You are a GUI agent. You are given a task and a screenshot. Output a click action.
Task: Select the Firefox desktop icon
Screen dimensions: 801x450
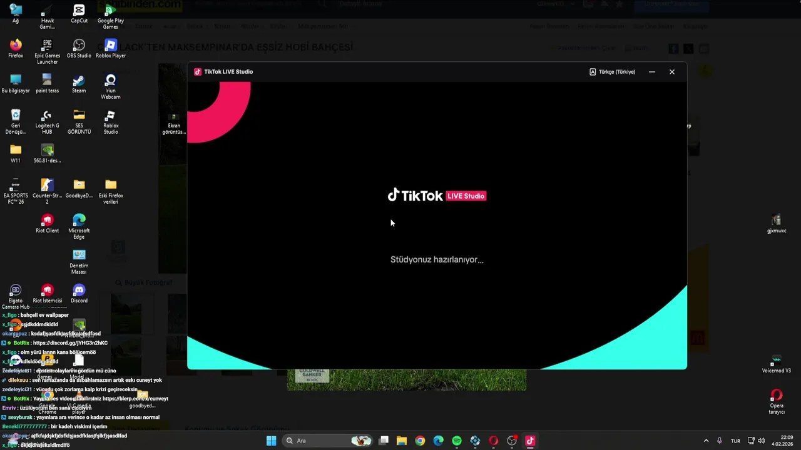[x=16, y=49]
